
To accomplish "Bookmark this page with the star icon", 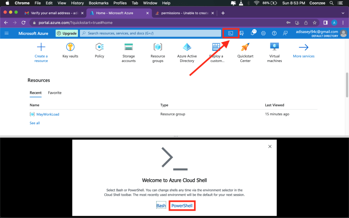I will tap(315, 23).
